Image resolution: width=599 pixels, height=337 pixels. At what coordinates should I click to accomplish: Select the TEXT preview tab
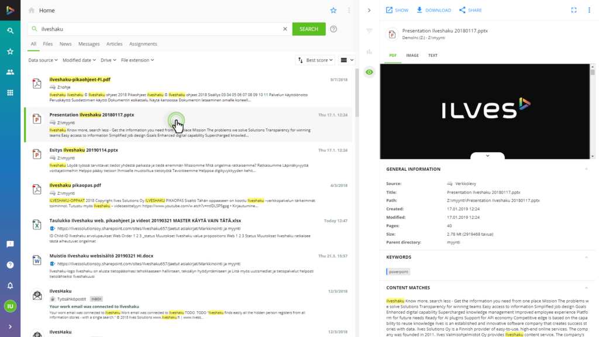[x=433, y=56]
